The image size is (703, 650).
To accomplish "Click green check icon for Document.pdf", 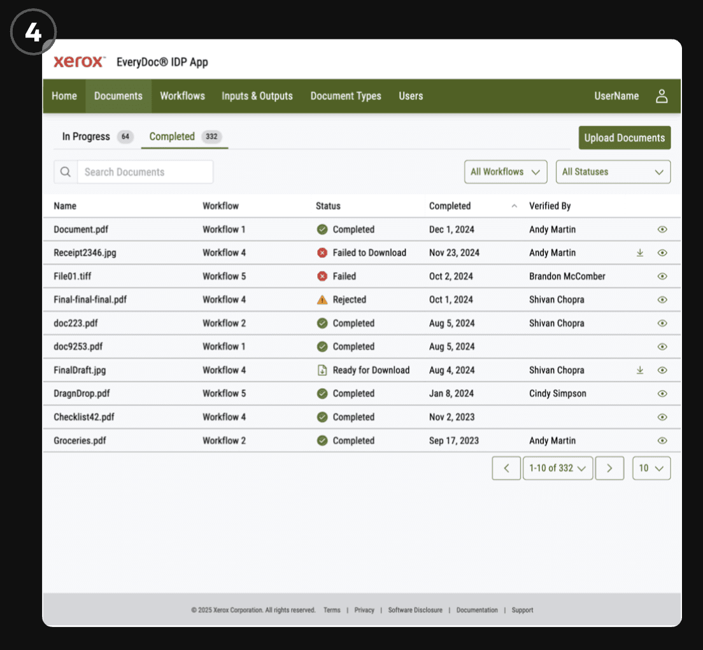I will (322, 229).
